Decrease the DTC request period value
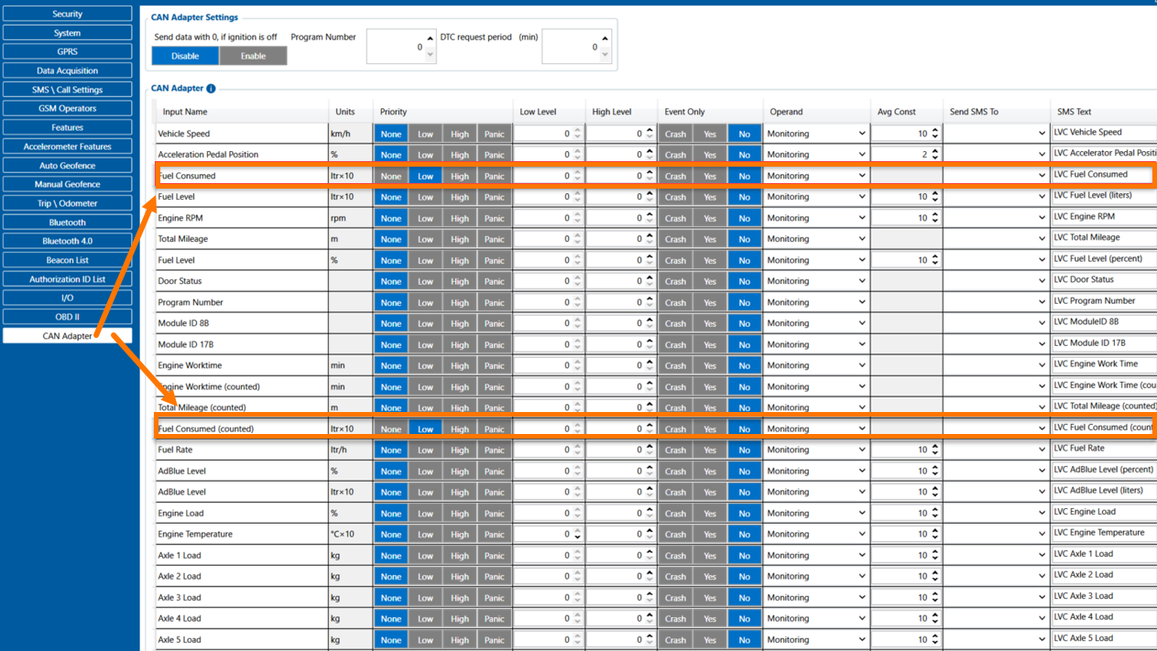Screen dimensions: 1157x651 click(x=605, y=55)
